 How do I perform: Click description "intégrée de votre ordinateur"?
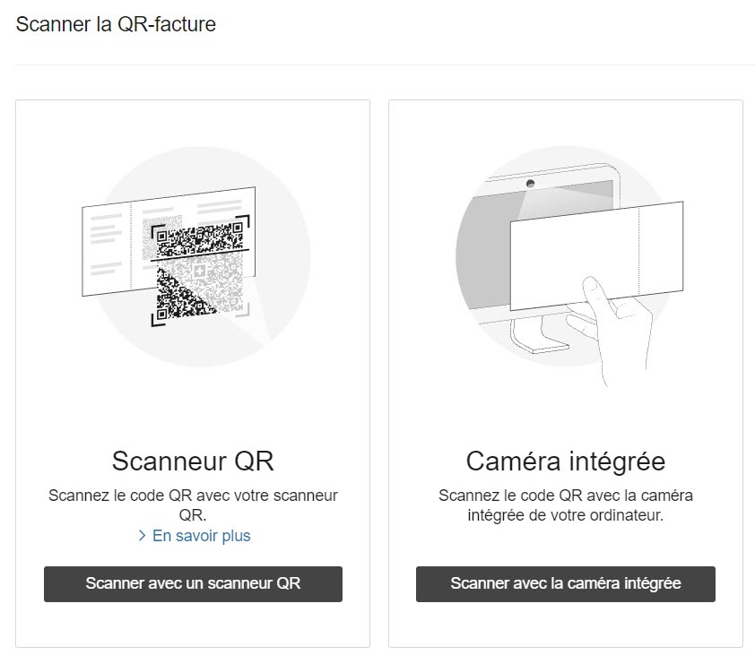[x=565, y=515]
